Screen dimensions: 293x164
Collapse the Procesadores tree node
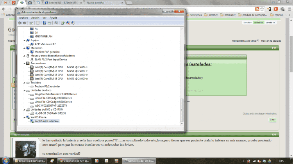click(24, 63)
